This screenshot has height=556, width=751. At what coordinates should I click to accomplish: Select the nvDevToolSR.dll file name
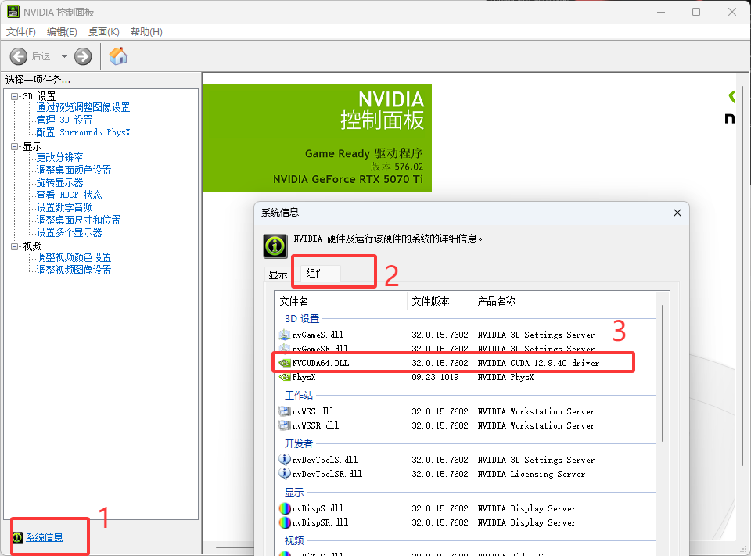pyautogui.click(x=327, y=474)
